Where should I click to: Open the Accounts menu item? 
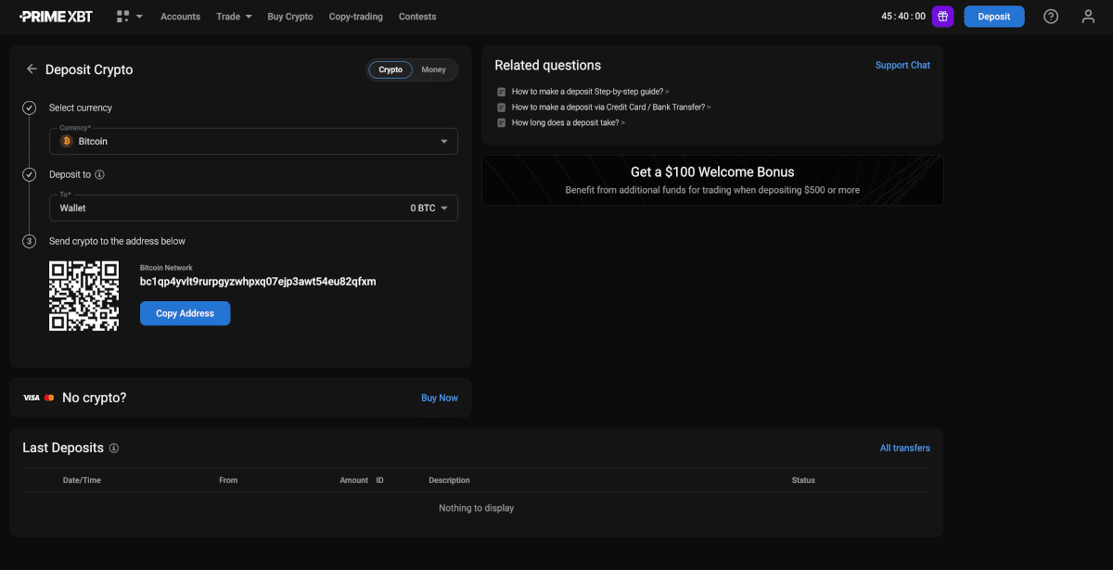point(180,17)
